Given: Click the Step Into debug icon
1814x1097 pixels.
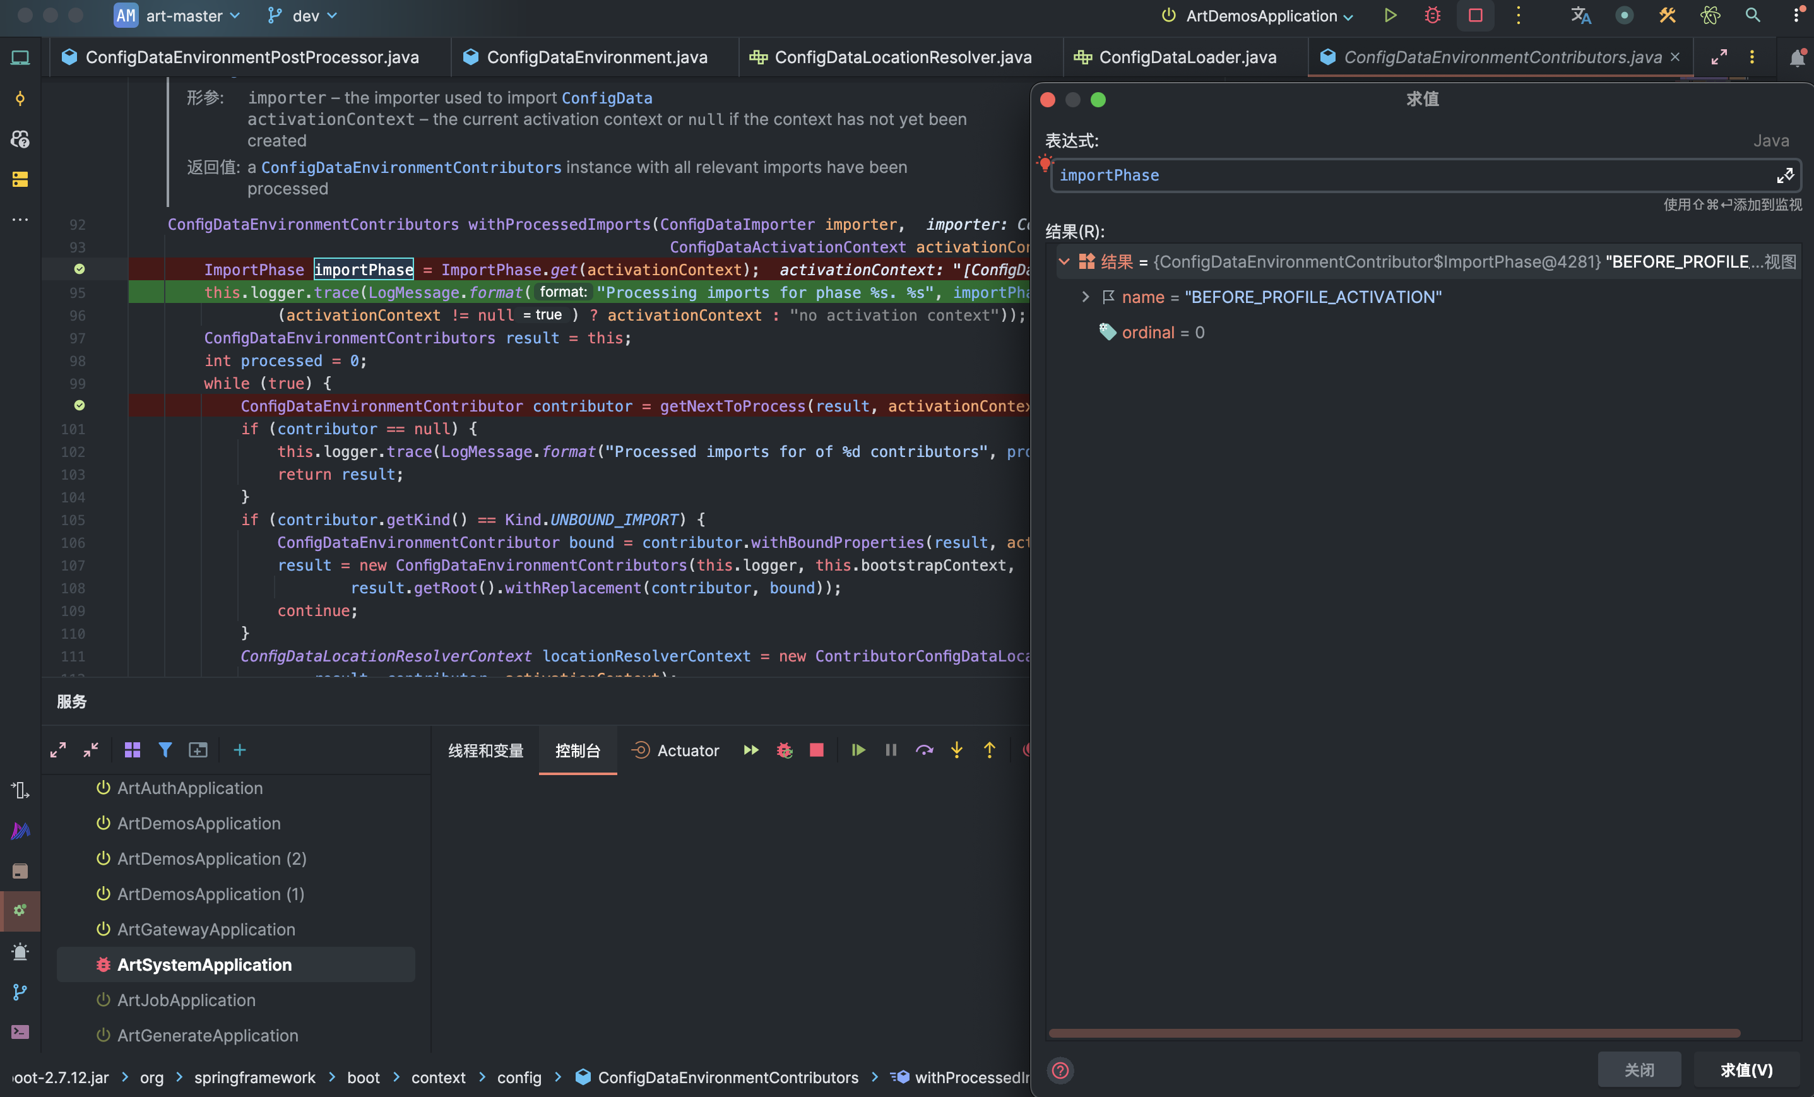Looking at the screenshot, I should 956,750.
